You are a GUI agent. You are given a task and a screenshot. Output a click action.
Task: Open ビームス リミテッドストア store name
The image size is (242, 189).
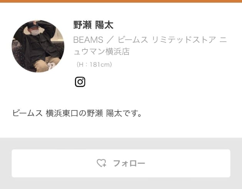[167, 40]
